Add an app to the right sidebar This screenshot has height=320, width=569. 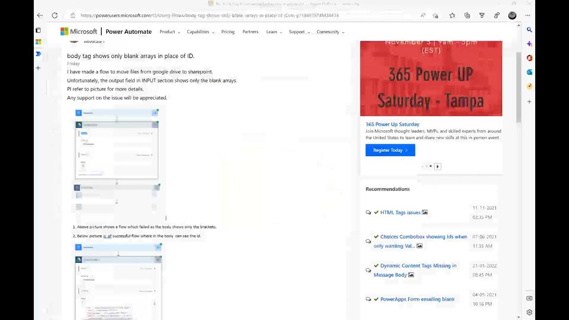(x=529, y=102)
